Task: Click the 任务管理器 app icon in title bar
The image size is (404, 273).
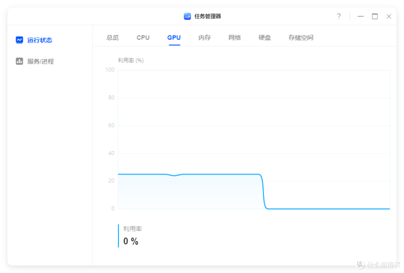Action: tap(187, 16)
